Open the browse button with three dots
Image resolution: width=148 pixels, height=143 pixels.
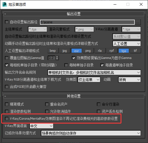(x=138, y=22)
